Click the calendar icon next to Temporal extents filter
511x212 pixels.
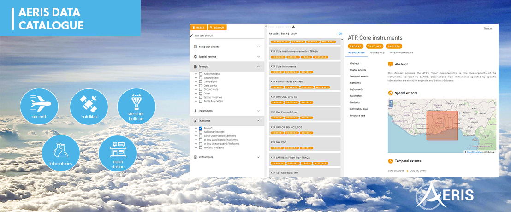[196, 47]
